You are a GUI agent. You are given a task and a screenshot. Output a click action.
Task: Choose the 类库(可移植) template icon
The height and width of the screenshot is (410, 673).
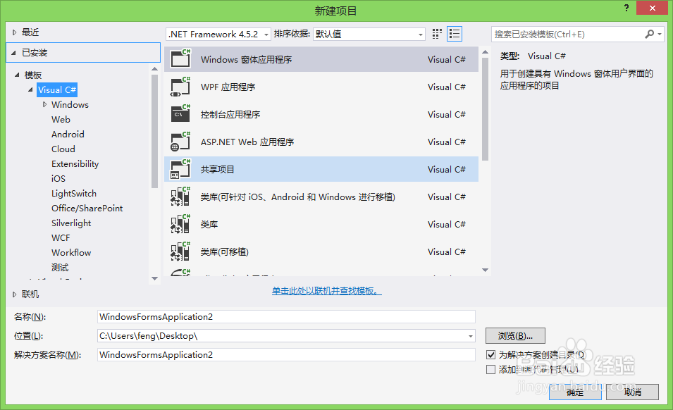click(x=180, y=251)
